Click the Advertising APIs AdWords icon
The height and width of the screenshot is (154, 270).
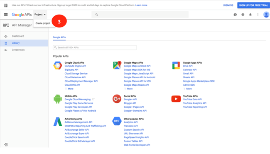click(x=58, y=122)
